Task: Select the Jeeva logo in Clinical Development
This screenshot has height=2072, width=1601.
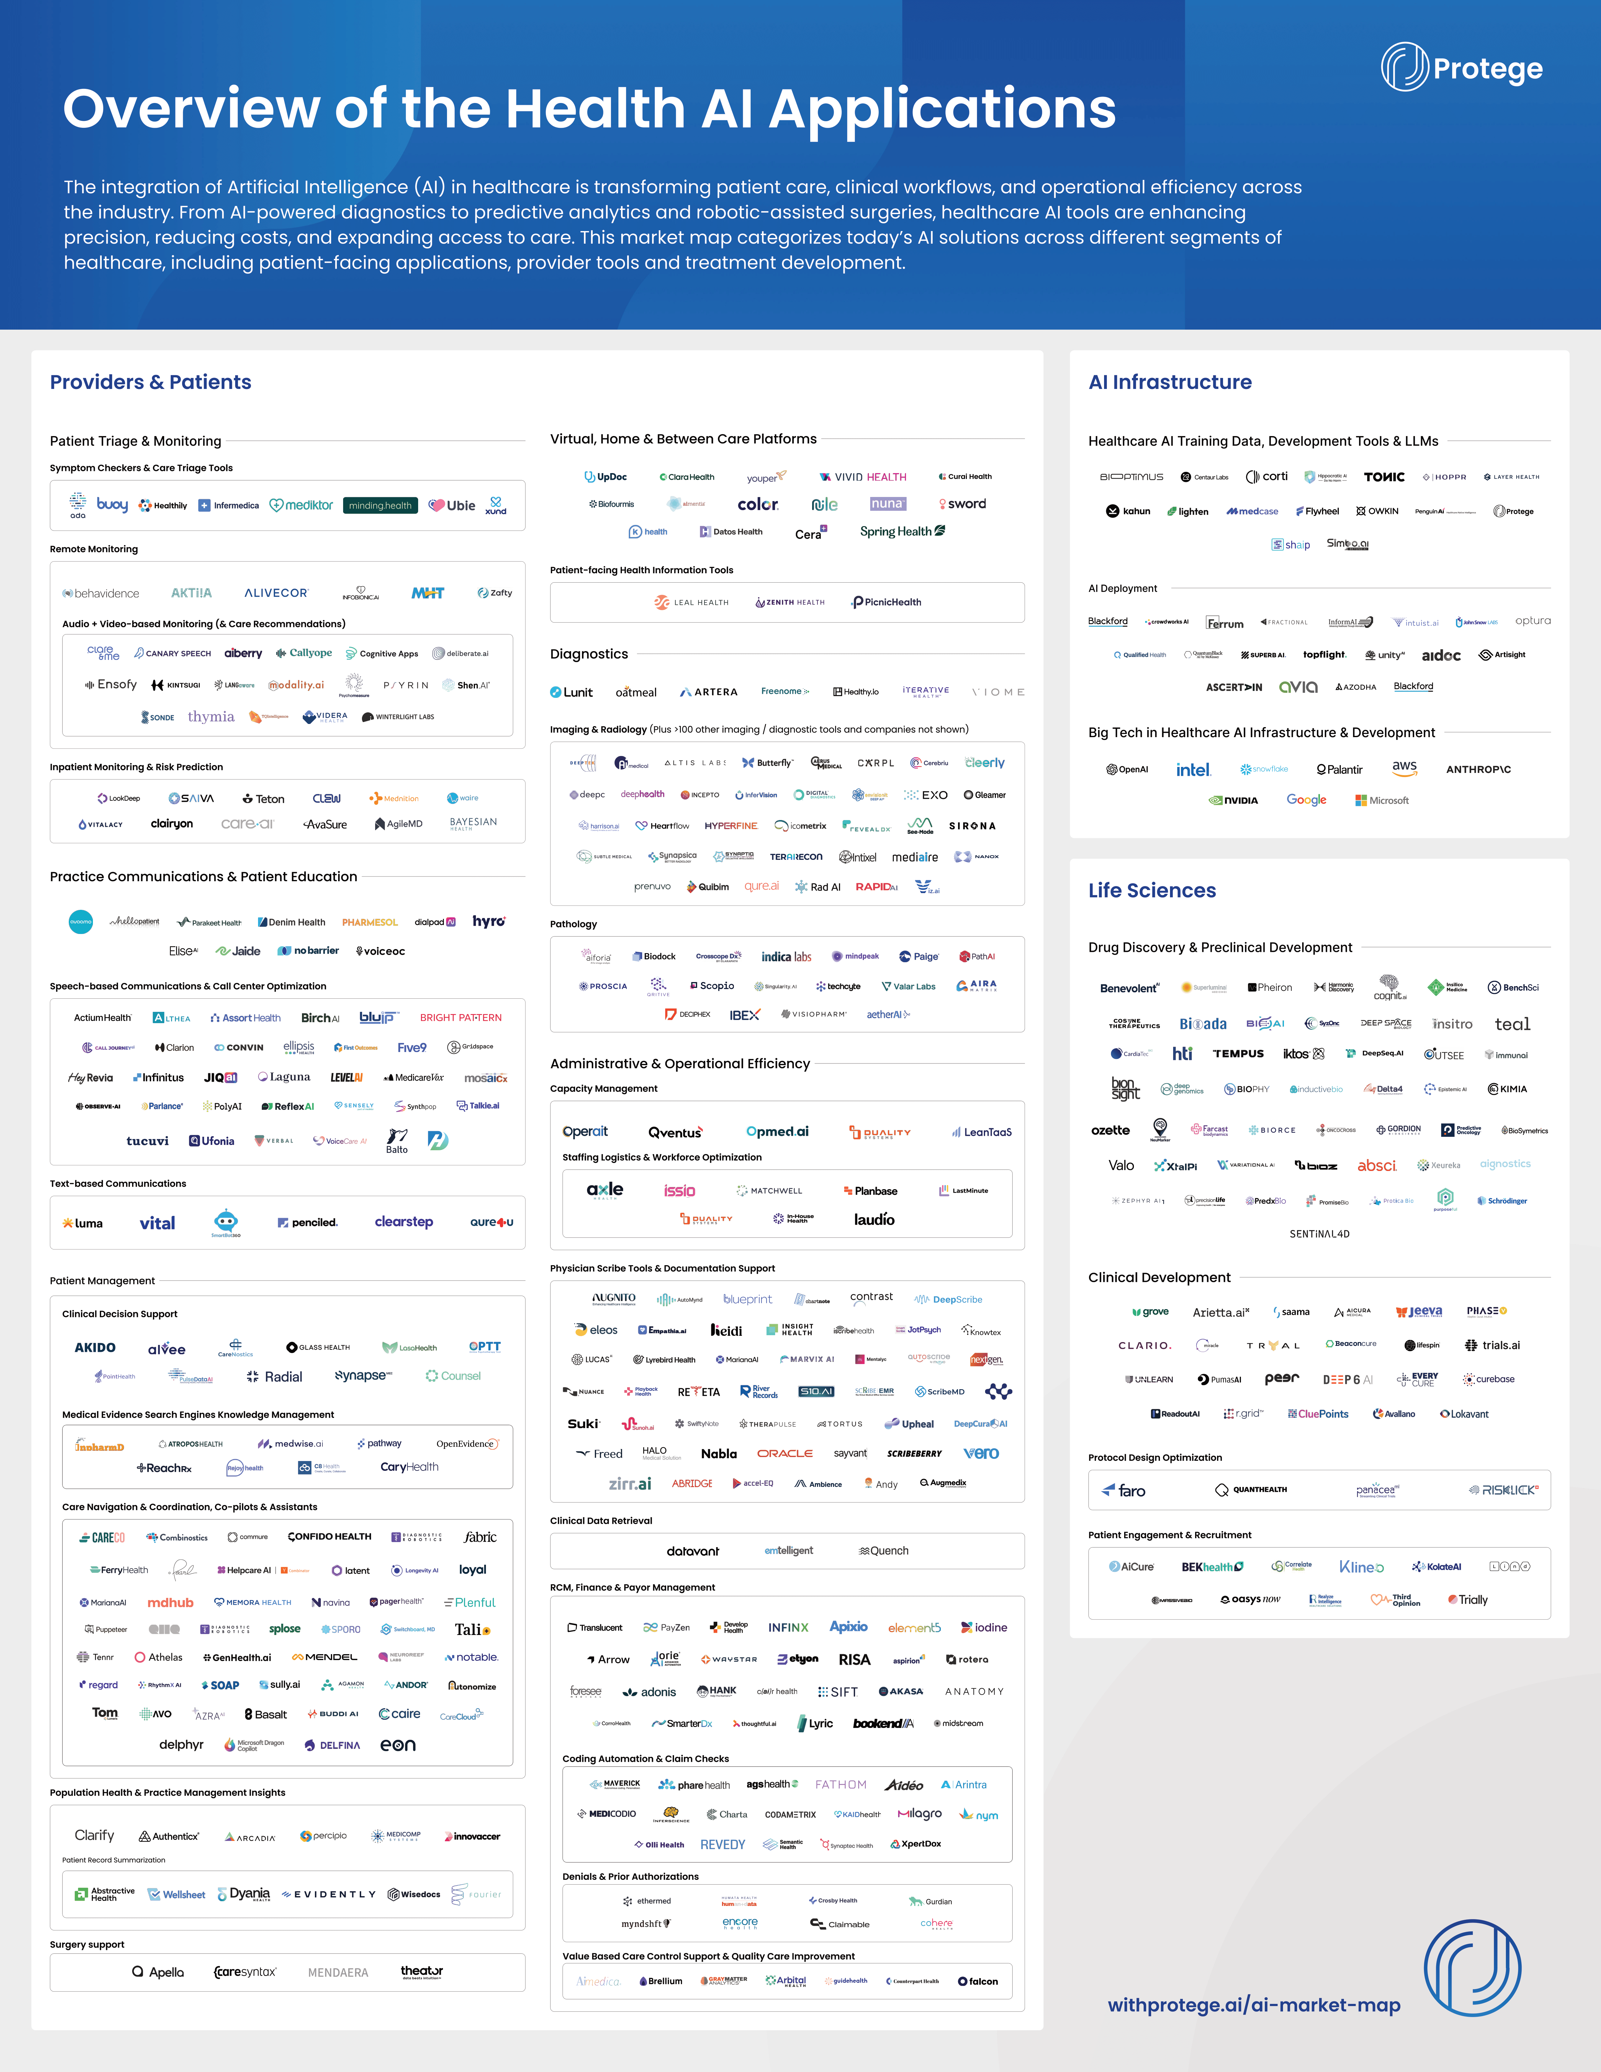Action: pyautogui.click(x=1419, y=1311)
